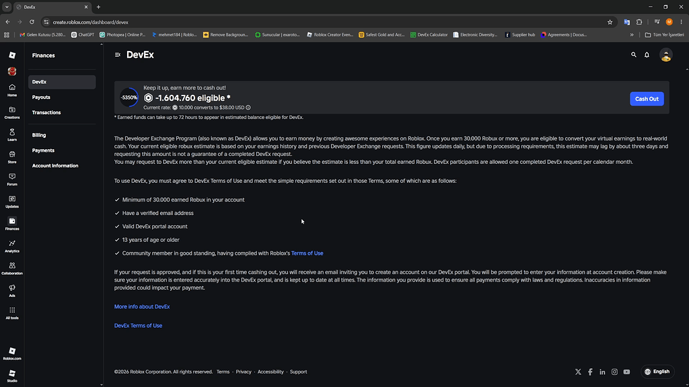Open the Facebook social icon
689x387 pixels.
click(x=590, y=372)
